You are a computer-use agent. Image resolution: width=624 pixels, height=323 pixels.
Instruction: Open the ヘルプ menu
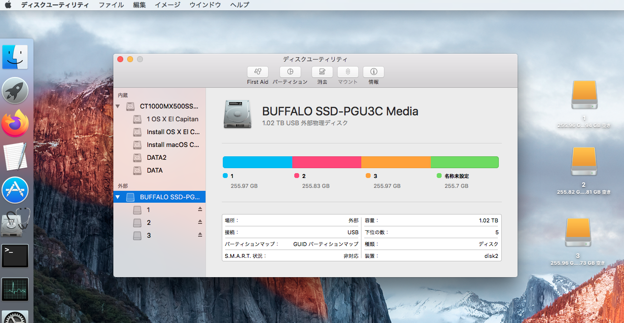tap(240, 5)
